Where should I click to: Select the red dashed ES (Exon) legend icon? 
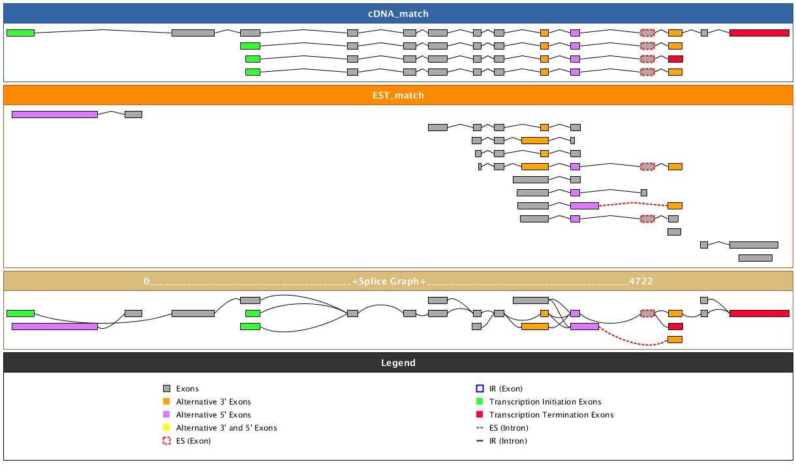coord(166,441)
